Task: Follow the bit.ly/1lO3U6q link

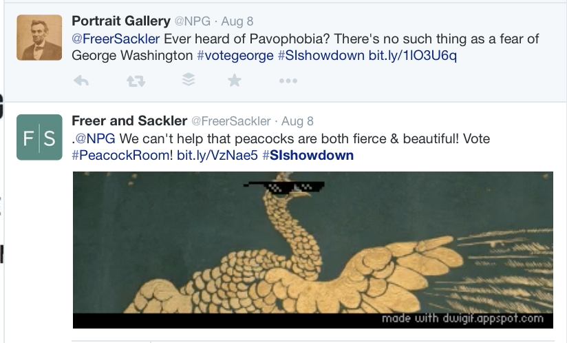Action: tap(412, 55)
